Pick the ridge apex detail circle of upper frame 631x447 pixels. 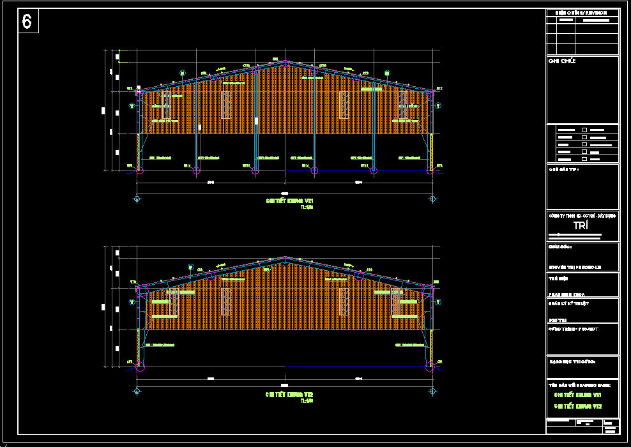[x=285, y=63]
